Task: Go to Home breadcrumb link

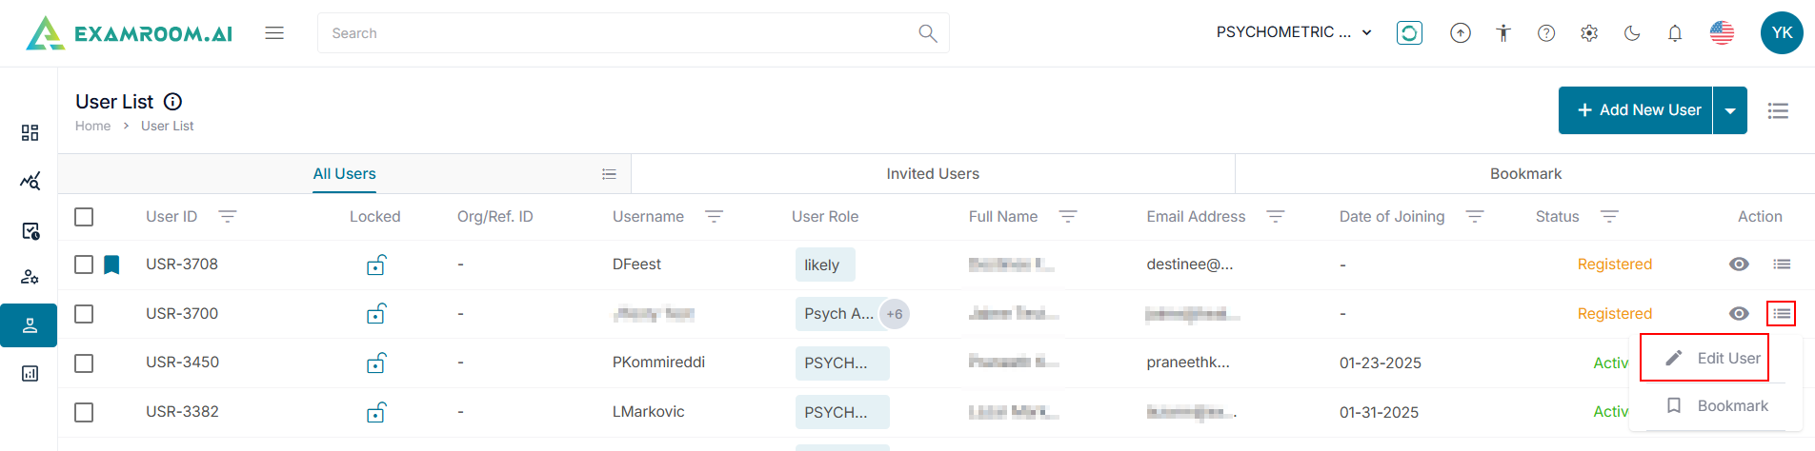Action: (92, 126)
